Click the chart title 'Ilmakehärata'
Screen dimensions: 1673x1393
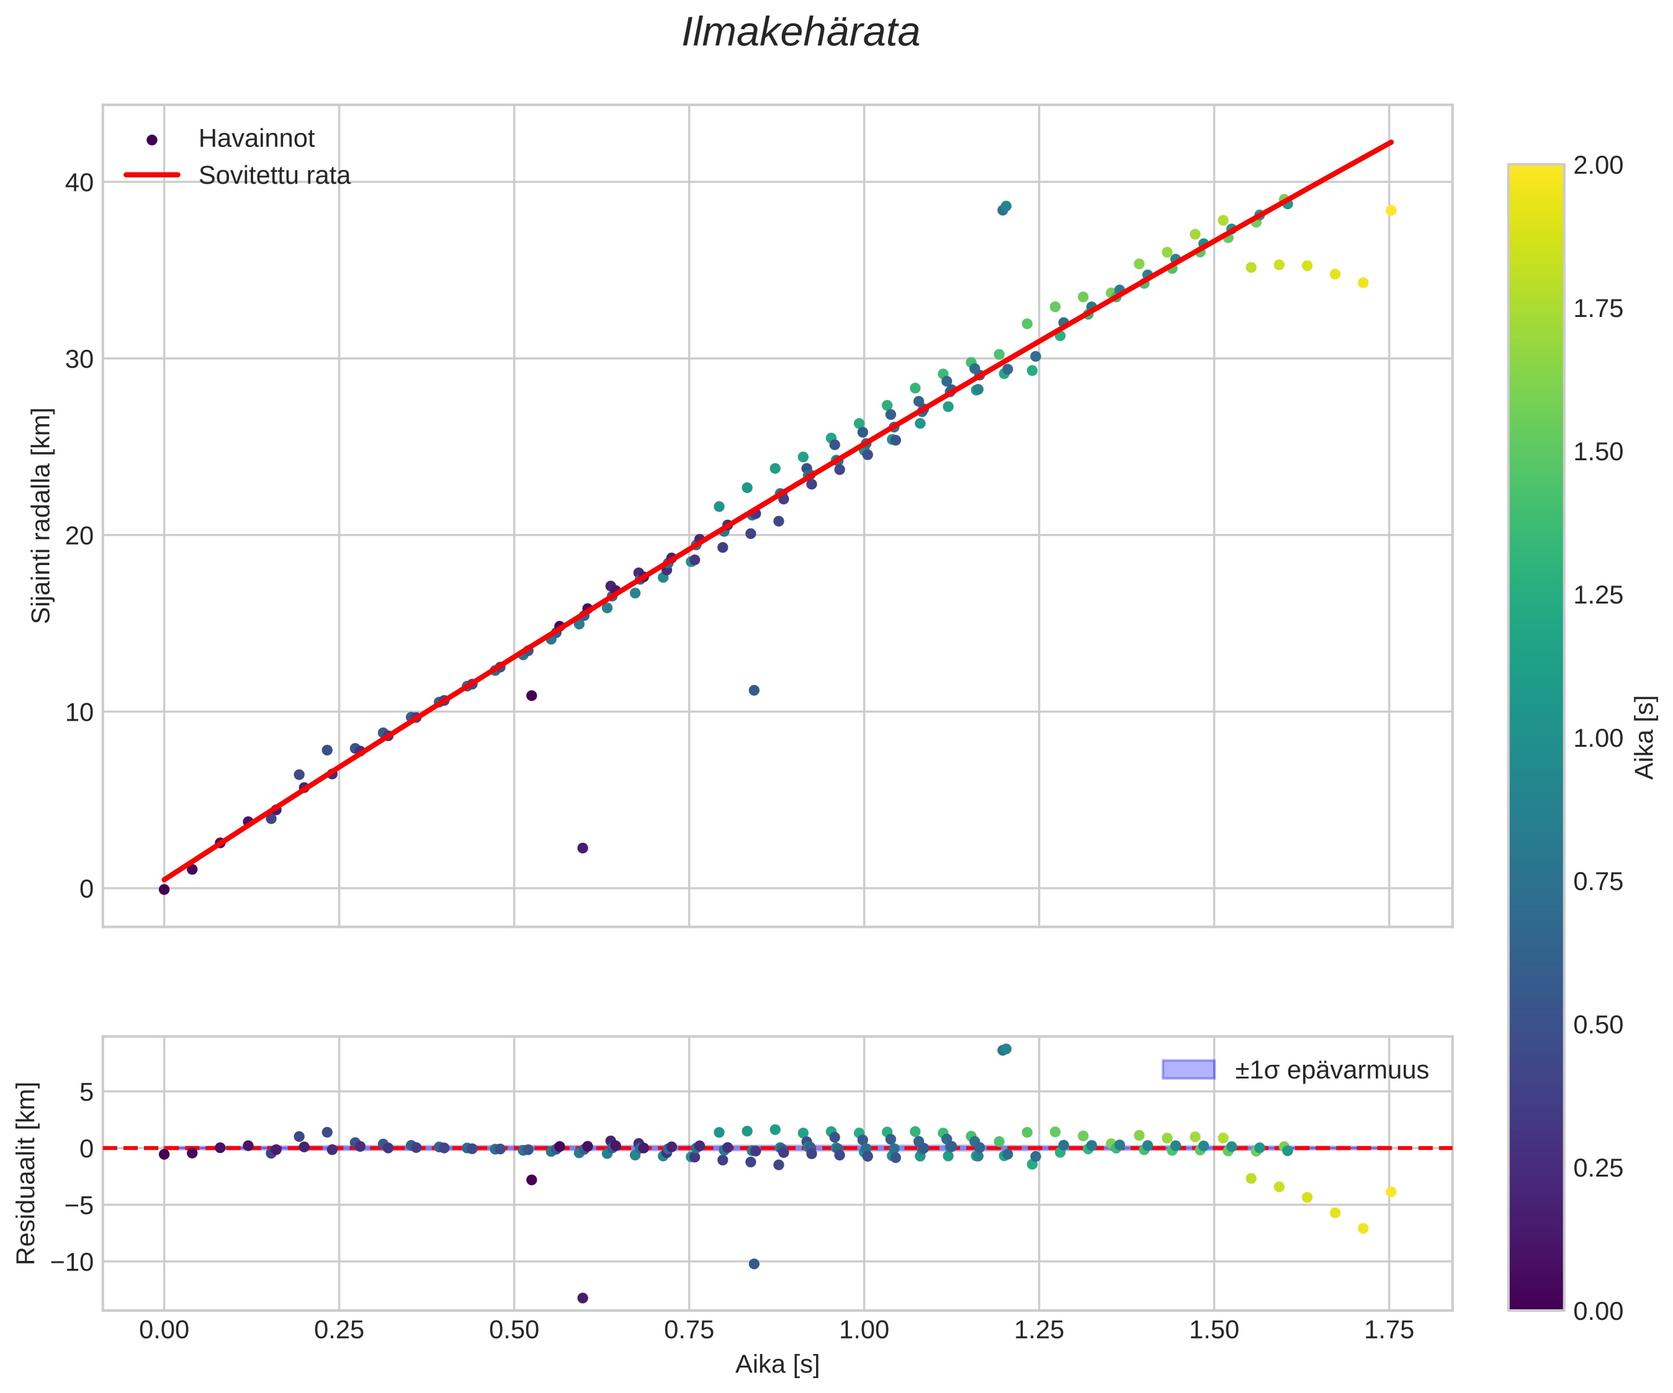coord(801,33)
